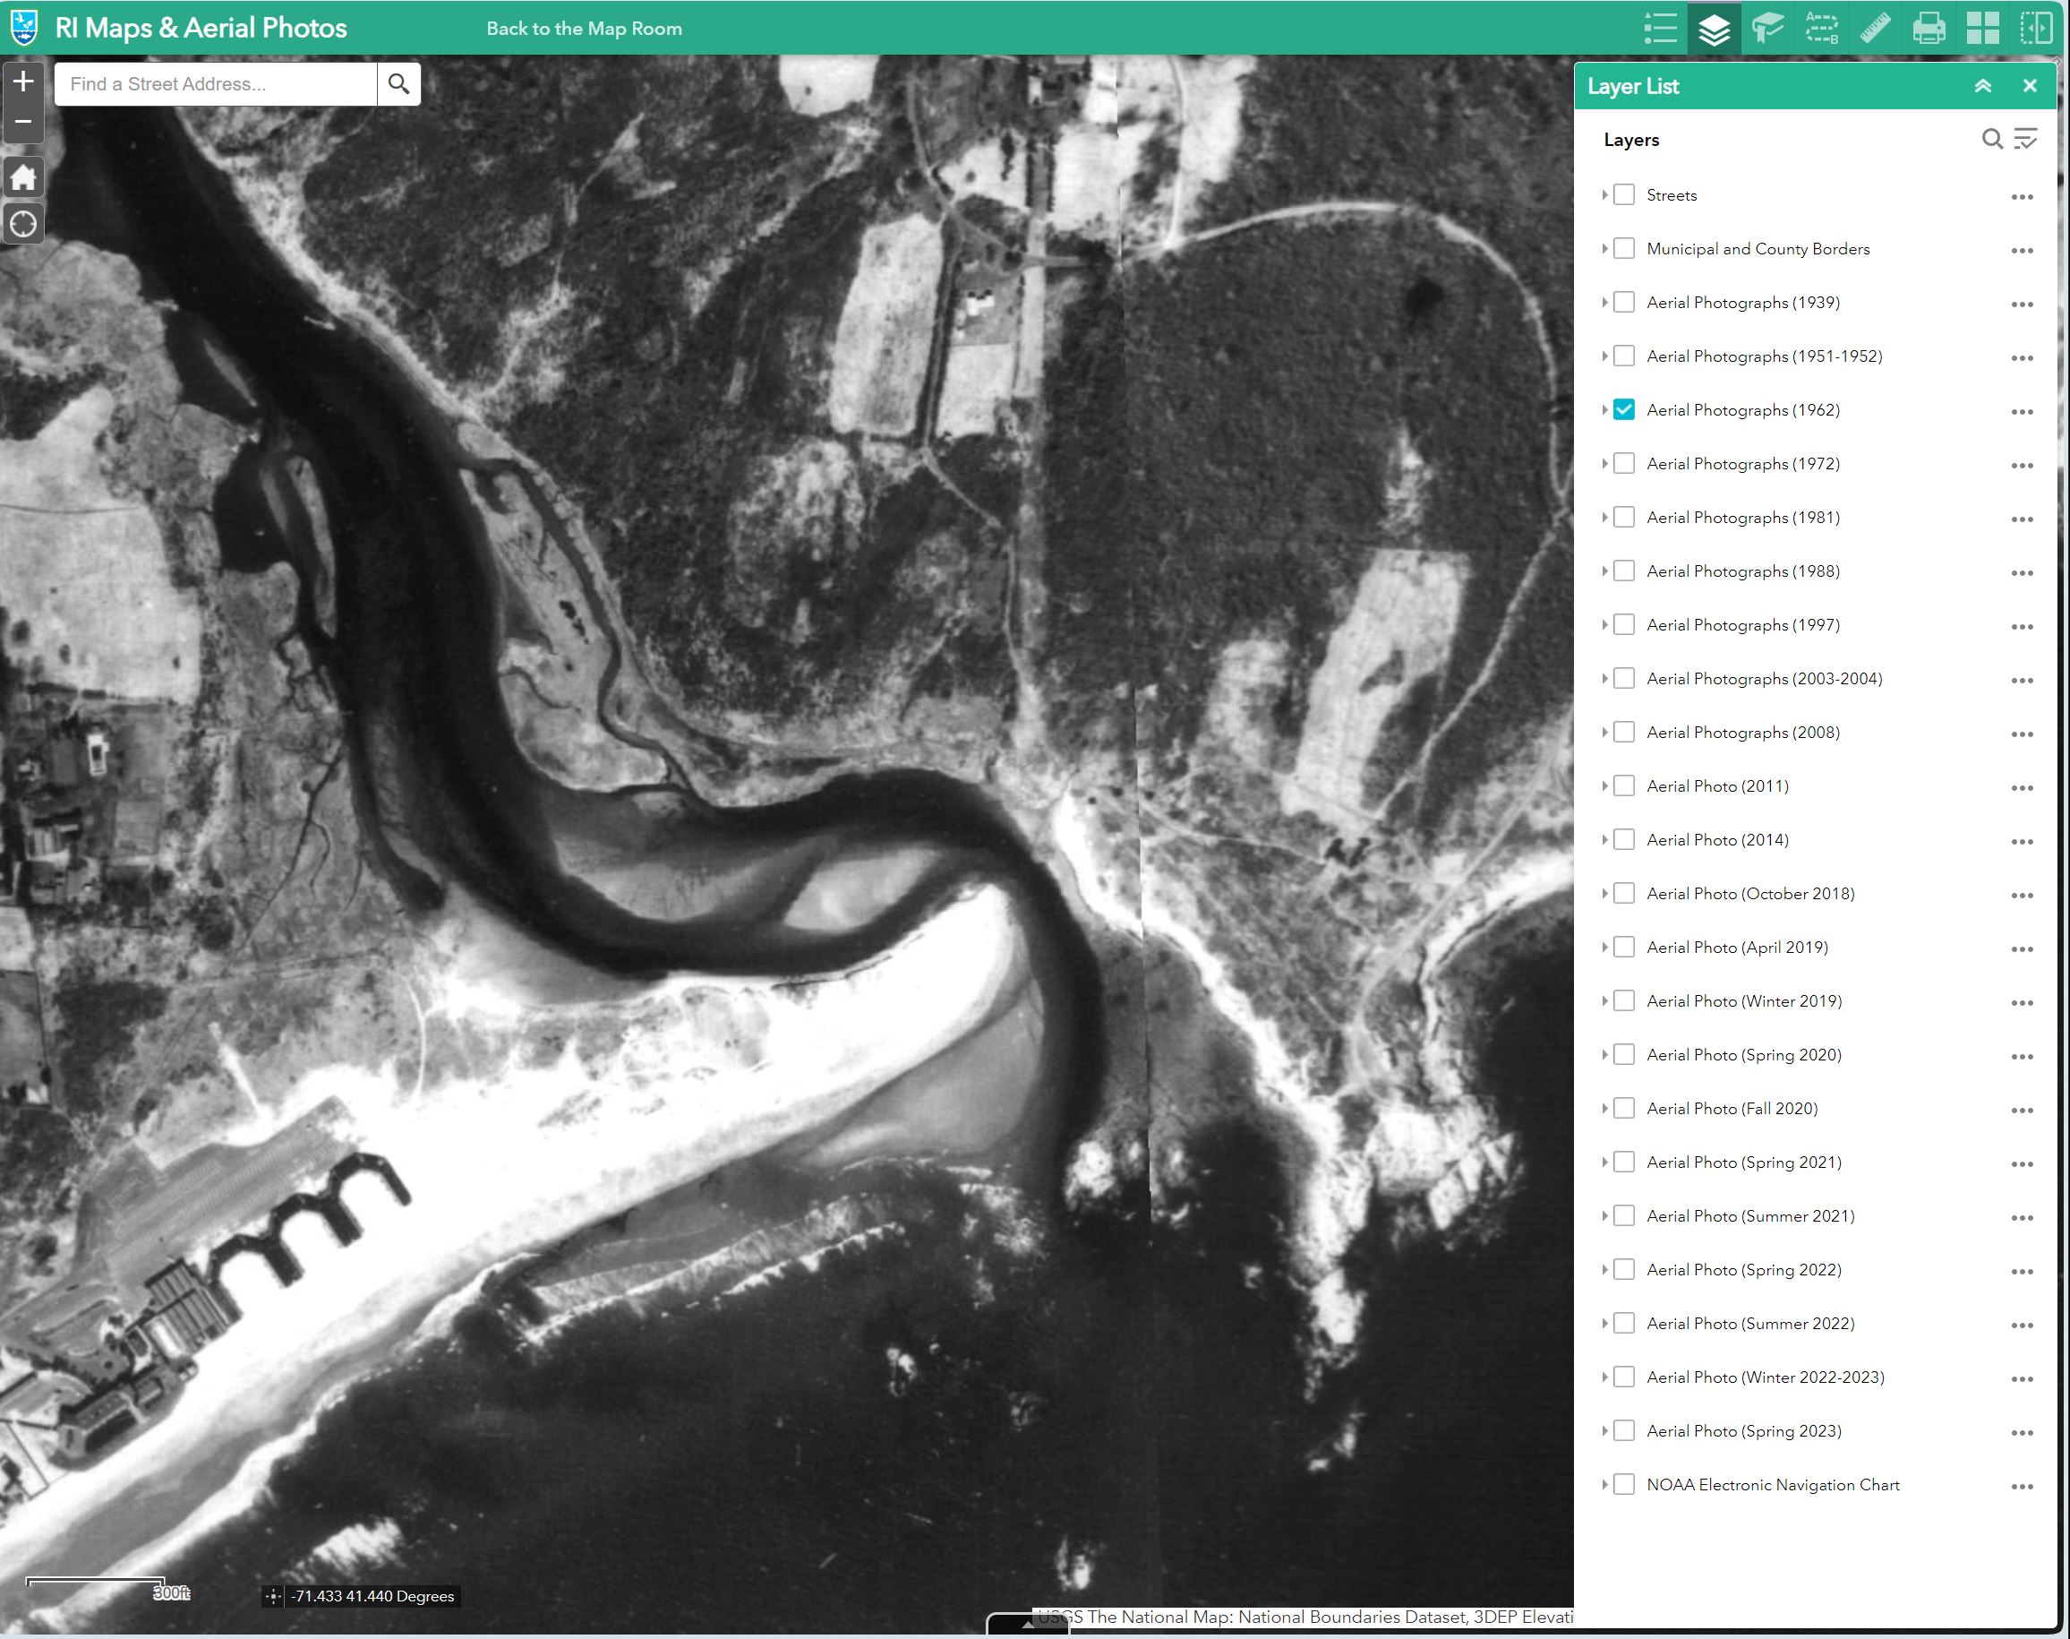The image size is (2070, 1639).
Task: Open options menu for Aerial Photographs (1988)
Action: [2022, 573]
